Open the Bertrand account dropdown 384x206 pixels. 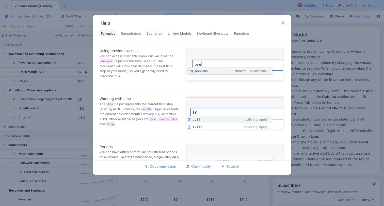point(371,5)
